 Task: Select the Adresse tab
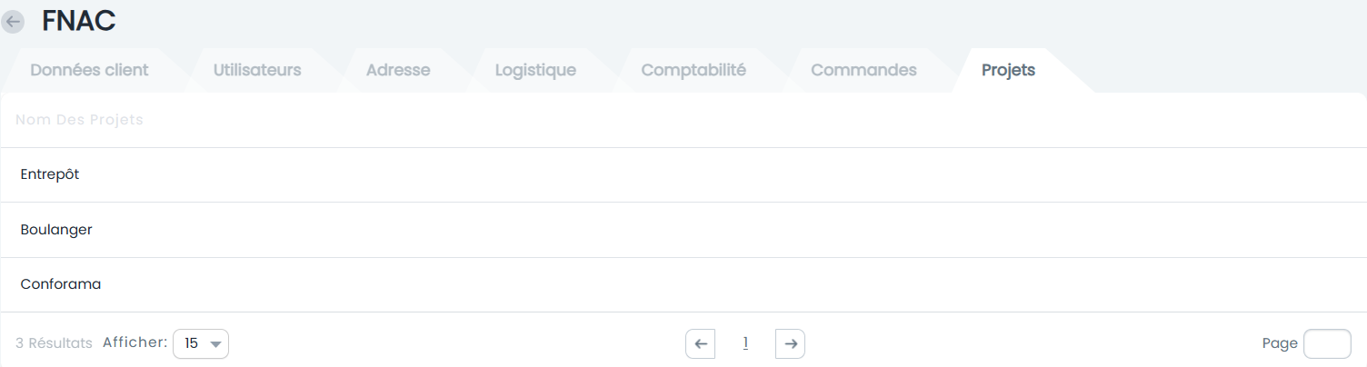click(x=398, y=70)
